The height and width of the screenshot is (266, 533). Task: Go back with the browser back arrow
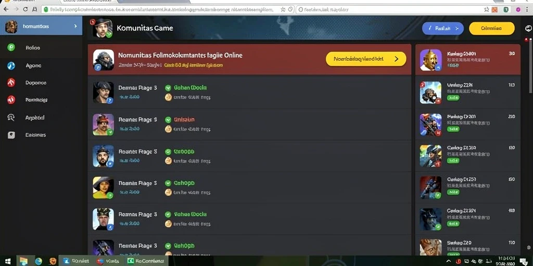click(x=6, y=9)
